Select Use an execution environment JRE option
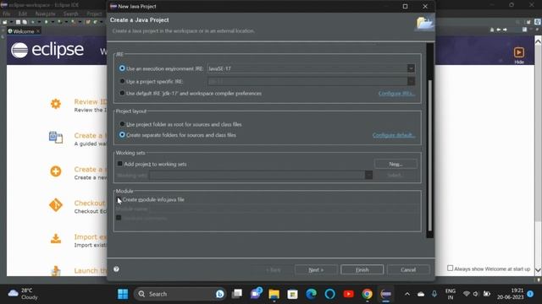The width and height of the screenshot is (542, 304). pos(122,68)
